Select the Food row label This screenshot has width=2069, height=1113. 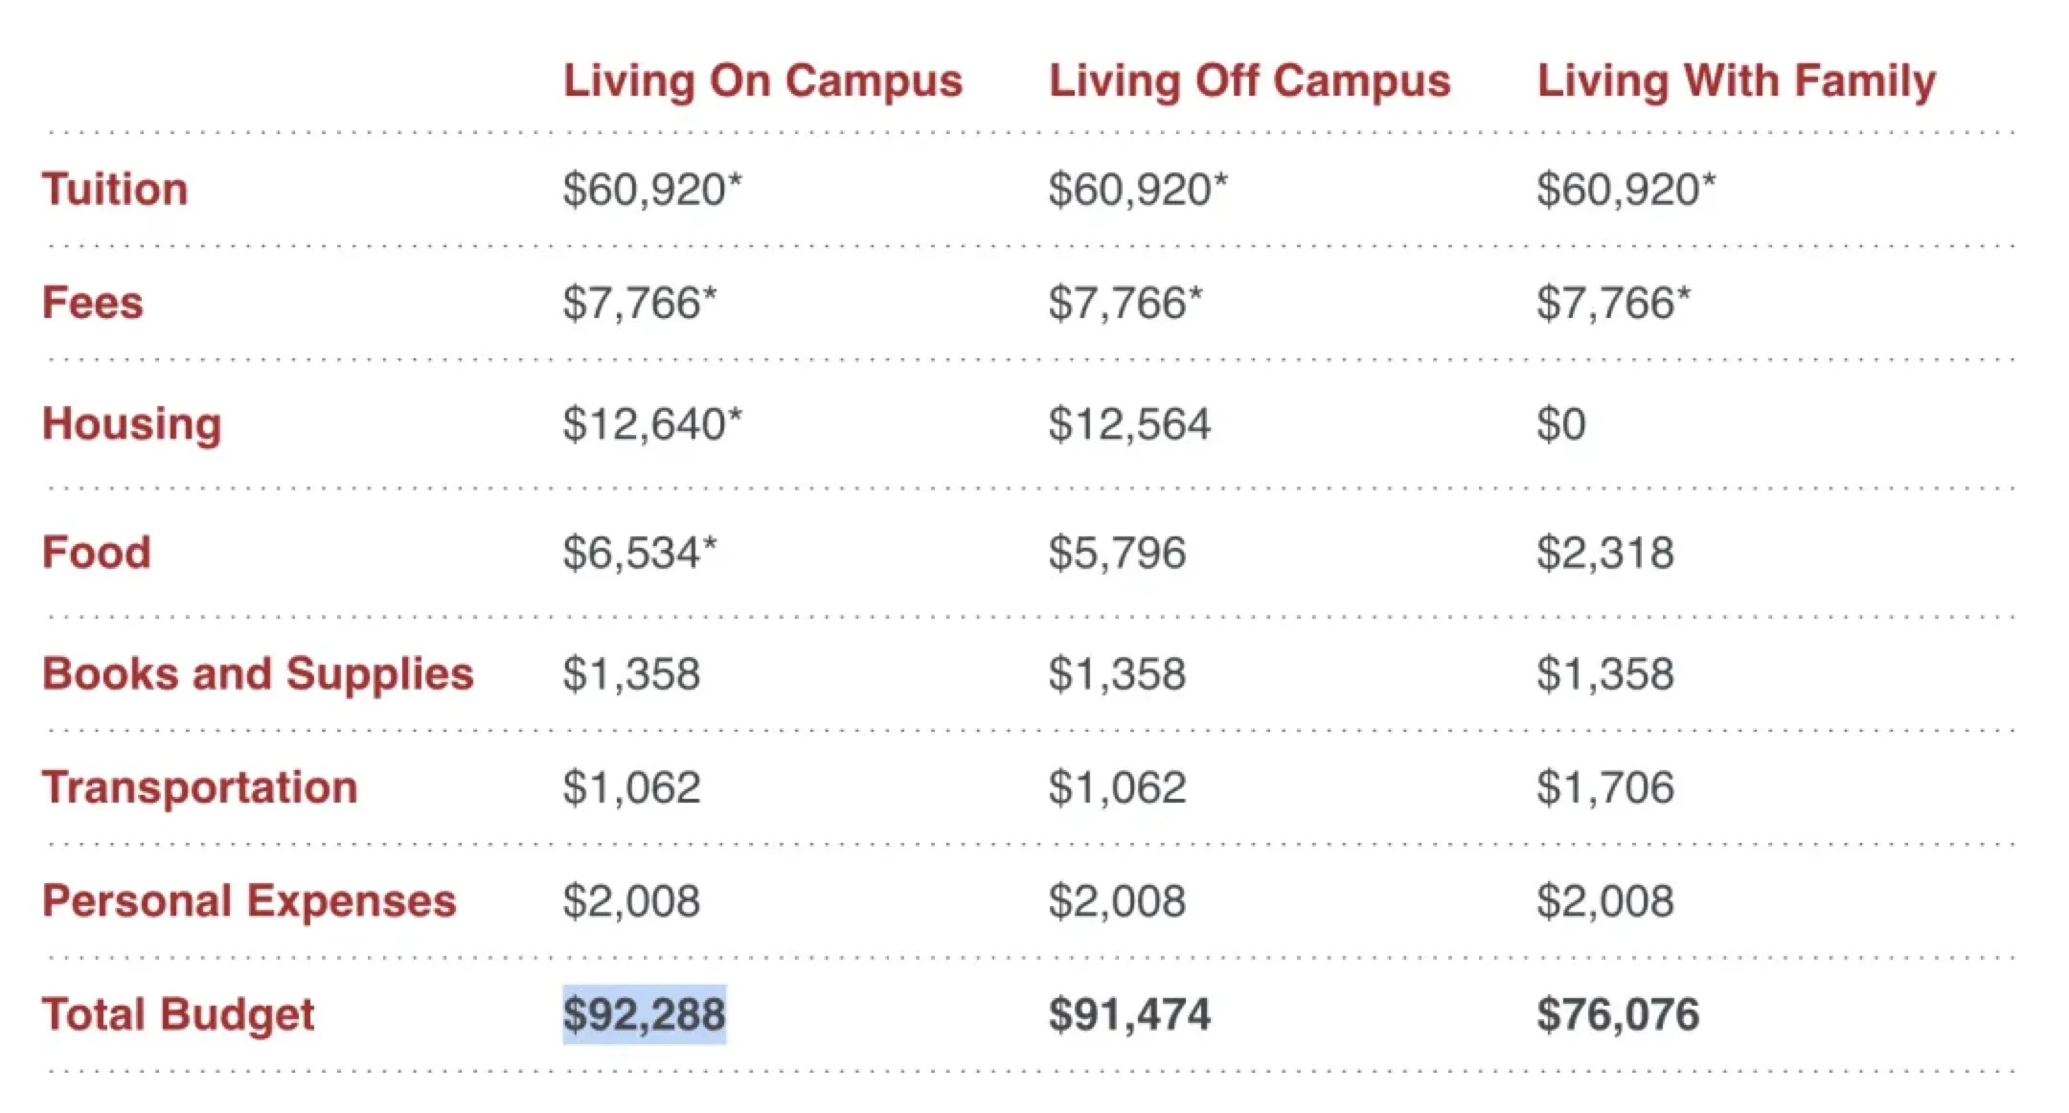97,553
